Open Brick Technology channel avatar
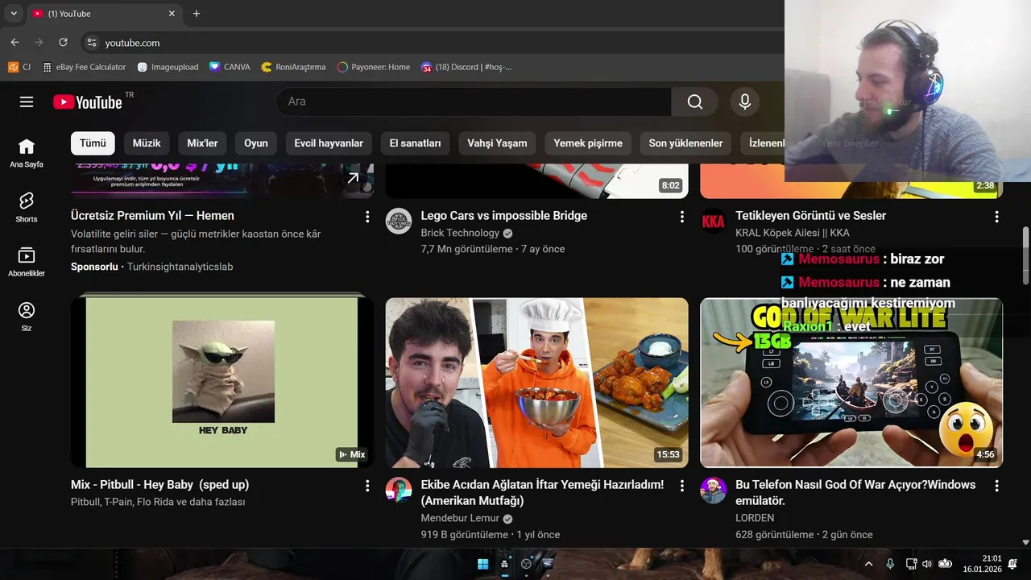Viewport: 1031px width, 580px height. [x=399, y=221]
